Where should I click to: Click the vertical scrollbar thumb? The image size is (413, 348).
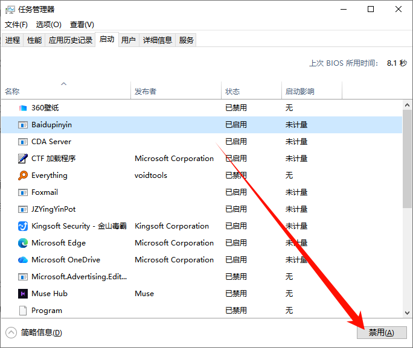pos(407,159)
